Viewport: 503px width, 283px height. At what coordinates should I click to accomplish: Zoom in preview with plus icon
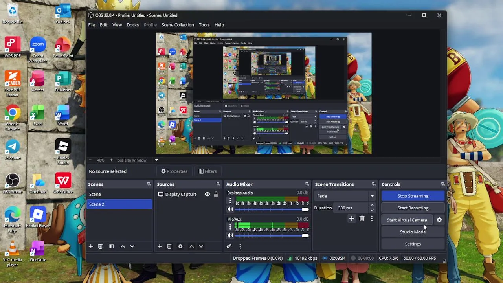point(111,160)
